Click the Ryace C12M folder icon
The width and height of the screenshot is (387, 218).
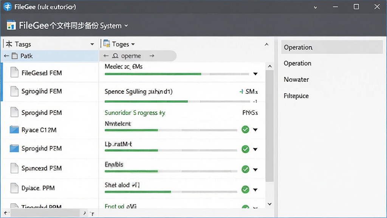pos(14,129)
